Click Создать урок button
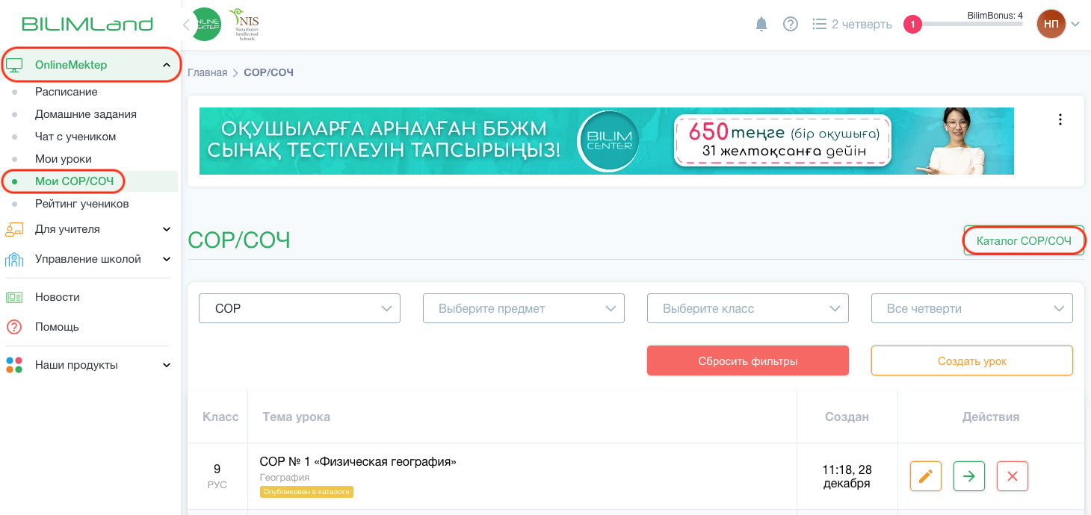The width and height of the screenshot is (1091, 515). [x=972, y=360]
